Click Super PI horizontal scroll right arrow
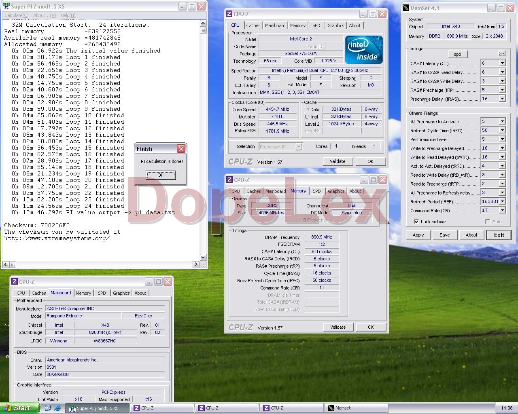518x414 pixels. tap(196, 264)
